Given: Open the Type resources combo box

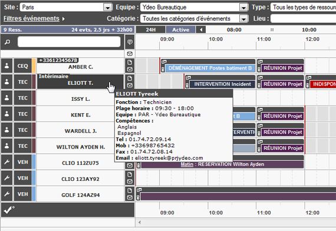Looking at the screenshot, I should point(303,7).
